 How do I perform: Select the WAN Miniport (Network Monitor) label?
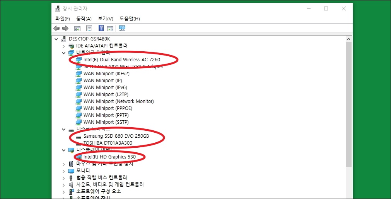pyautogui.click(x=119, y=101)
